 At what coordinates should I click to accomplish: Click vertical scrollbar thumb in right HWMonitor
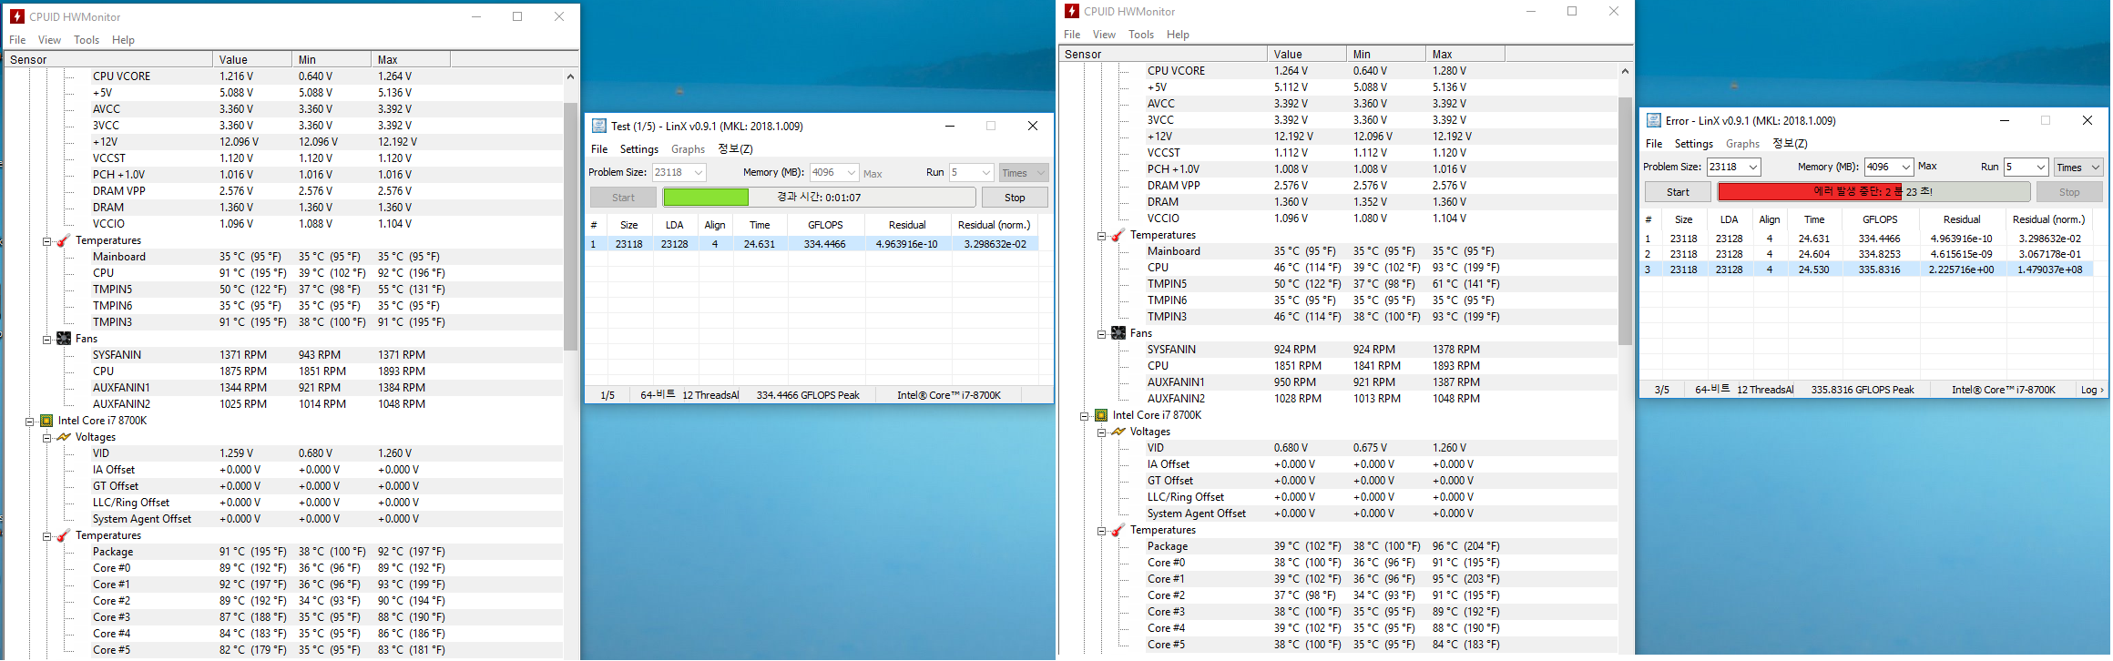pyautogui.click(x=1625, y=221)
